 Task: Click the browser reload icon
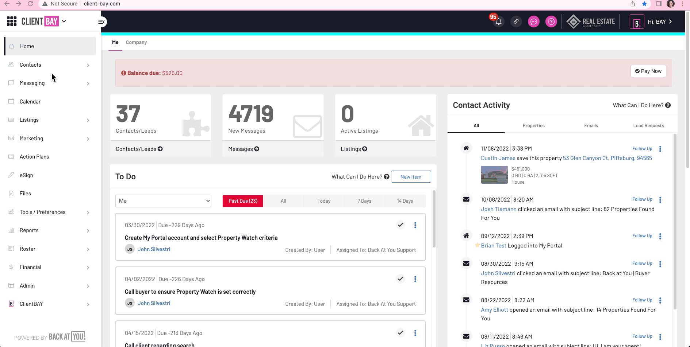(x=31, y=4)
